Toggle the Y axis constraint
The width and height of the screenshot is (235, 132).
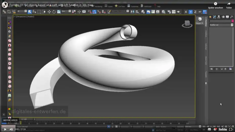click(191, 12)
